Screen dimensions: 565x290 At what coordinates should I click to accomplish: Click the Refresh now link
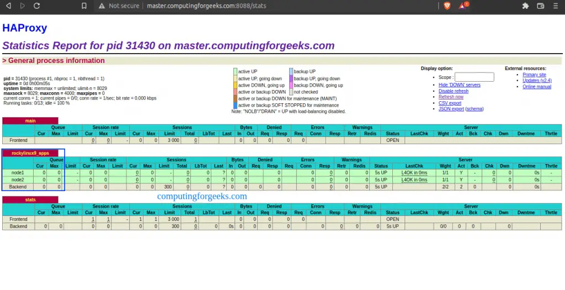[x=451, y=97]
